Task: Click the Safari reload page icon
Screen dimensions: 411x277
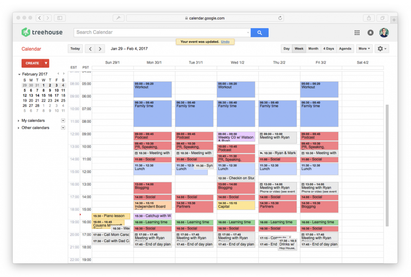Action: [280, 18]
